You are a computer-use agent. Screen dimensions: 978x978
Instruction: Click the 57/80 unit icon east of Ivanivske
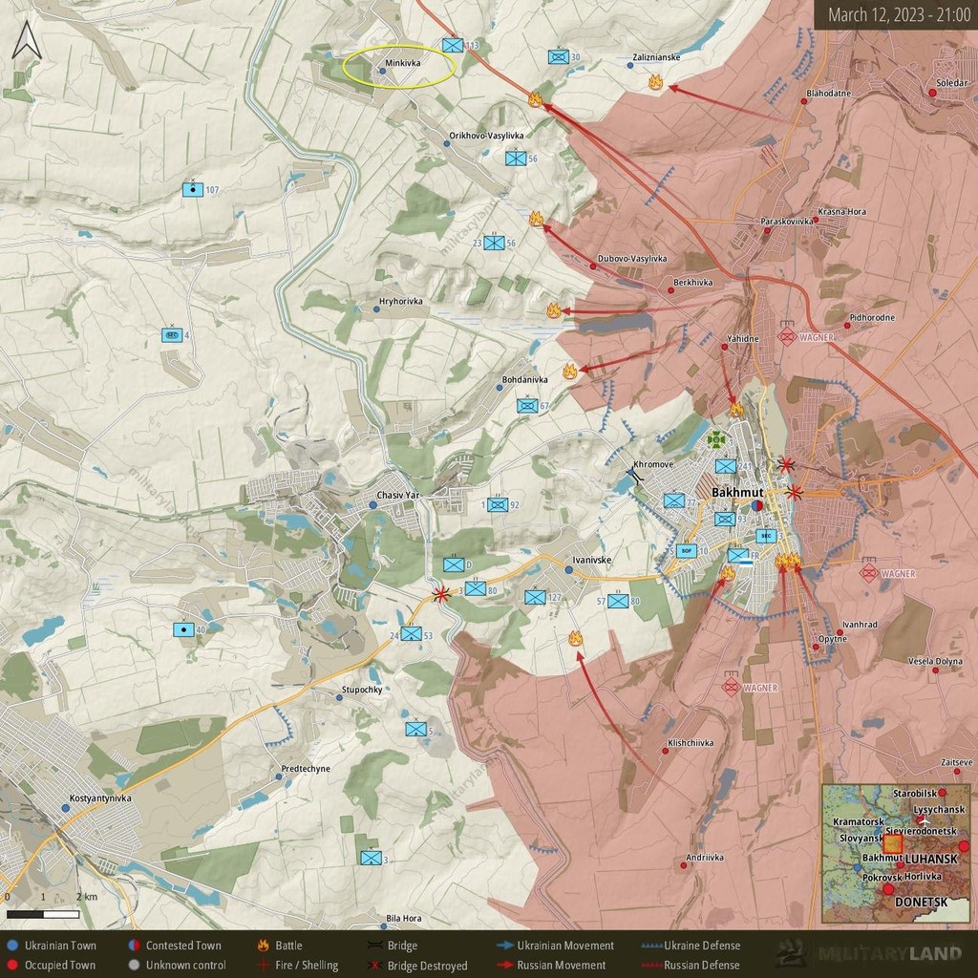[x=618, y=601]
